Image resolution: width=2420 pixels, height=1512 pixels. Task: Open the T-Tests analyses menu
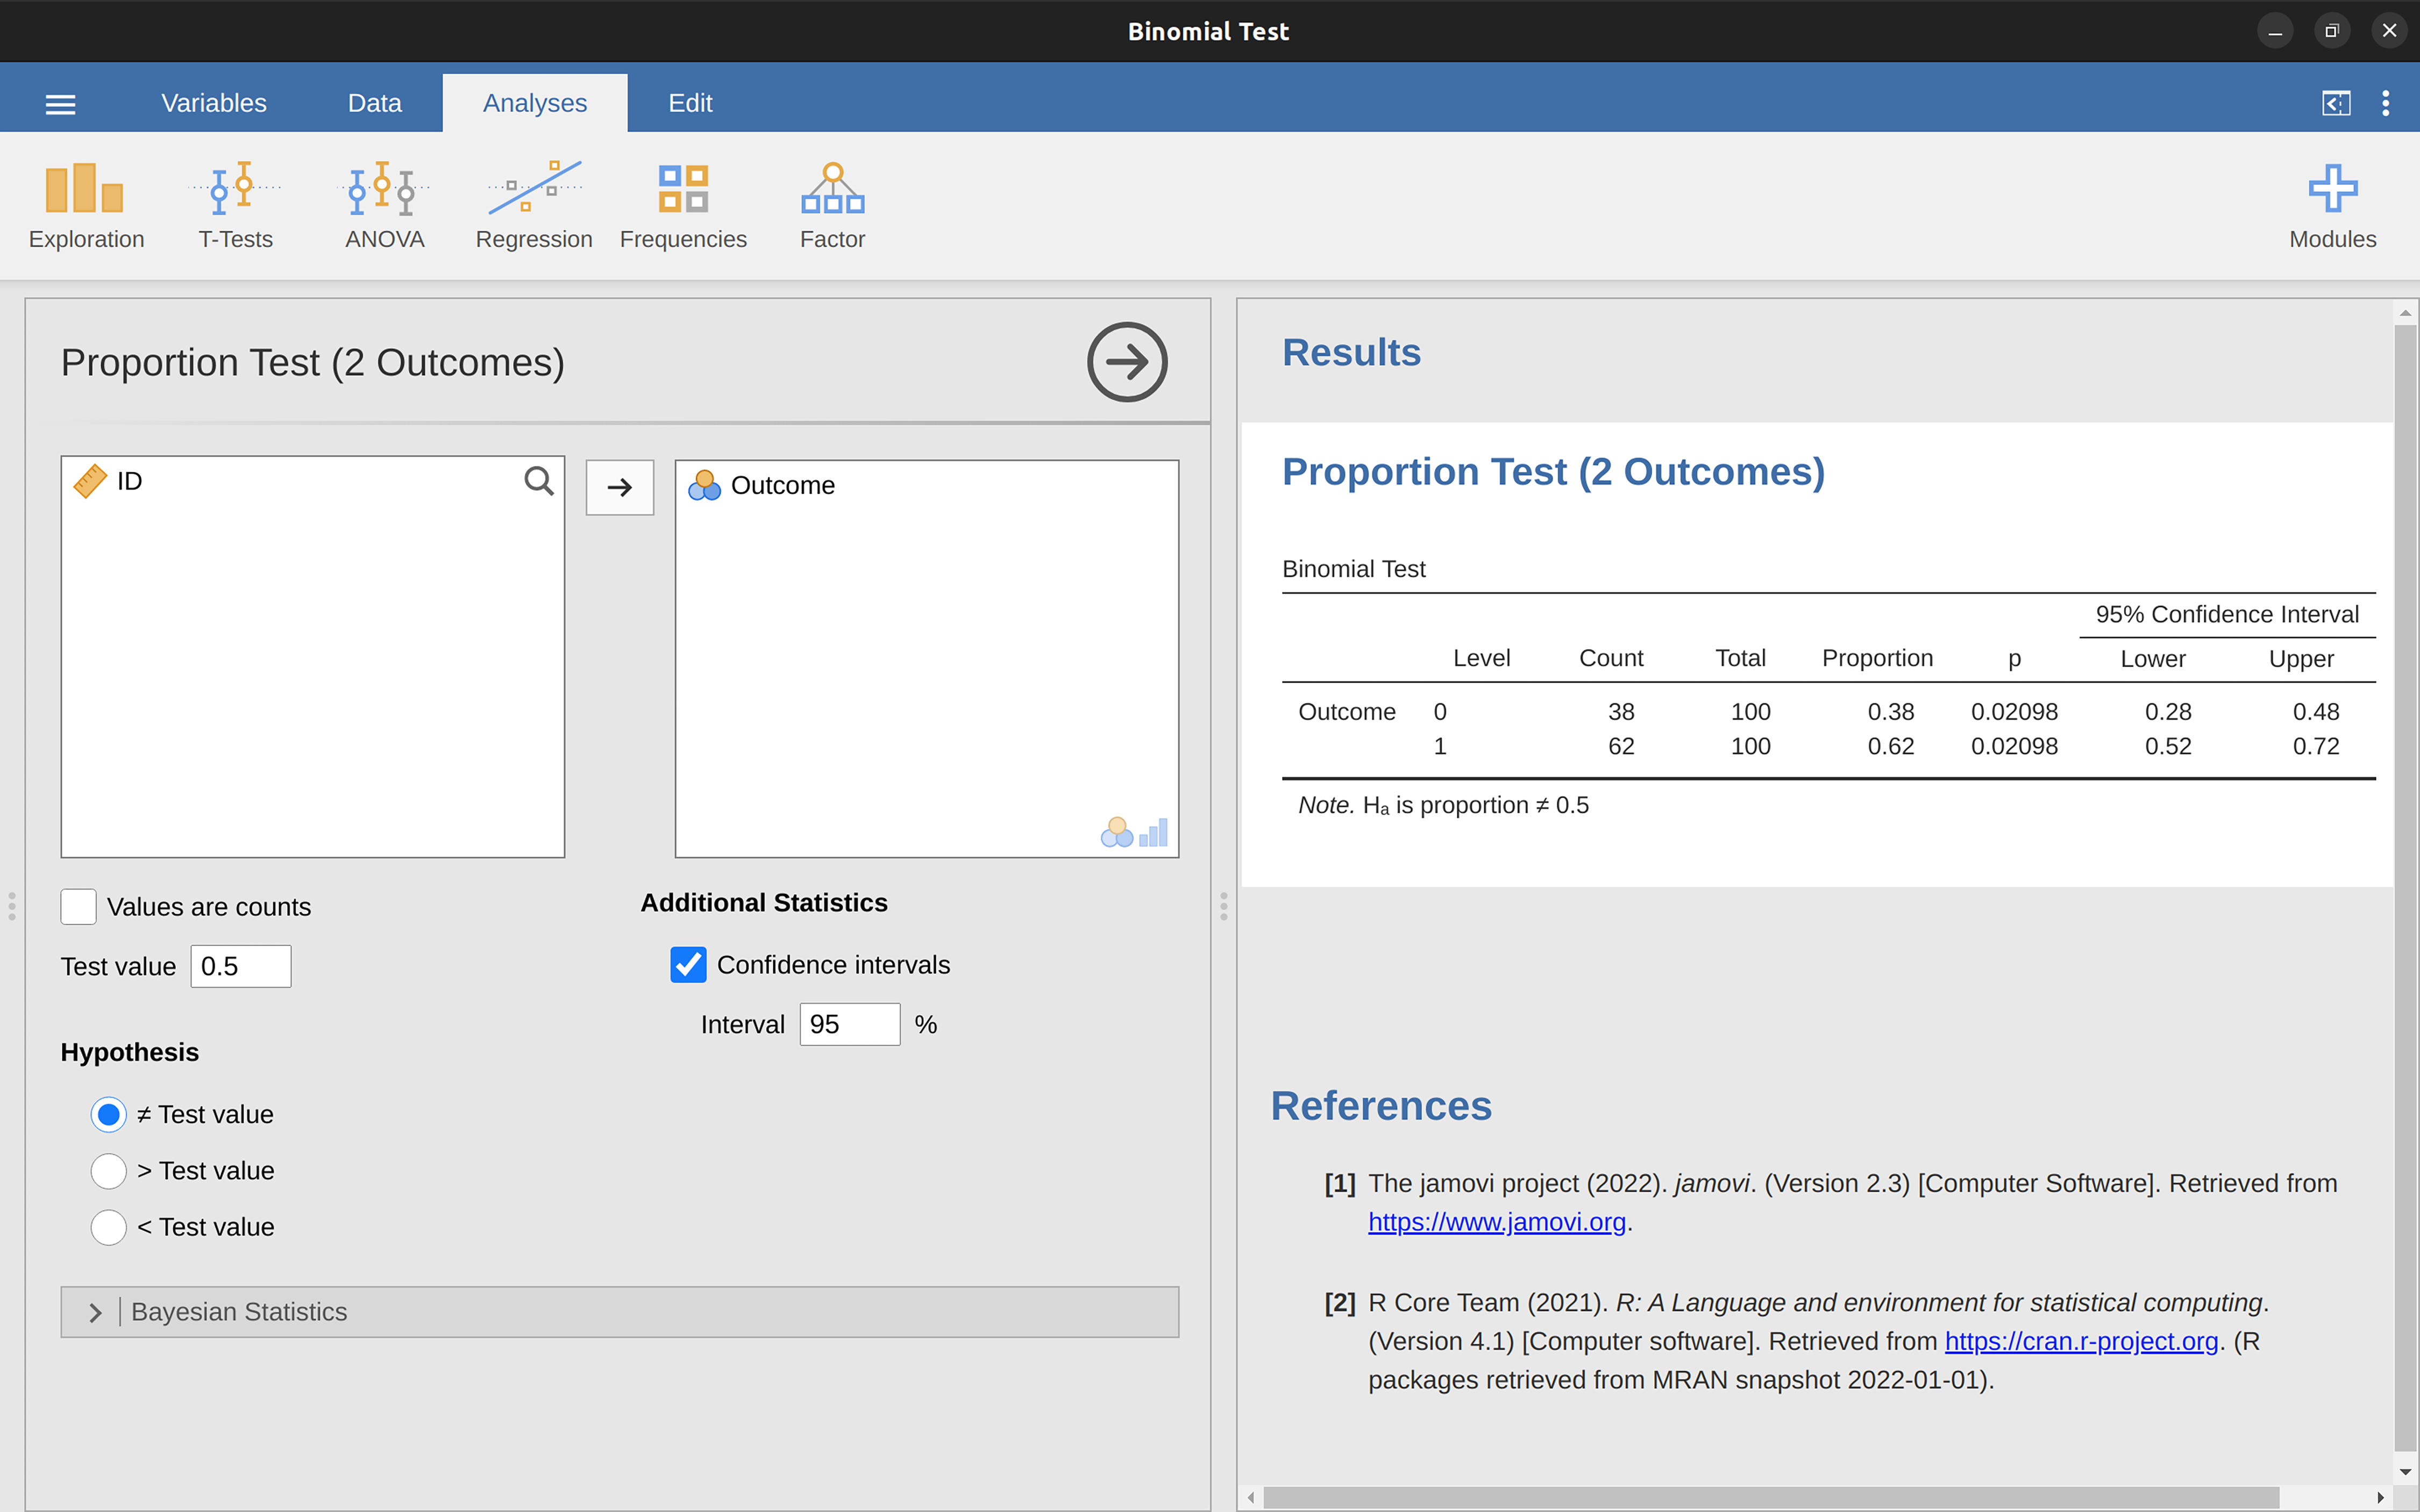coord(235,205)
